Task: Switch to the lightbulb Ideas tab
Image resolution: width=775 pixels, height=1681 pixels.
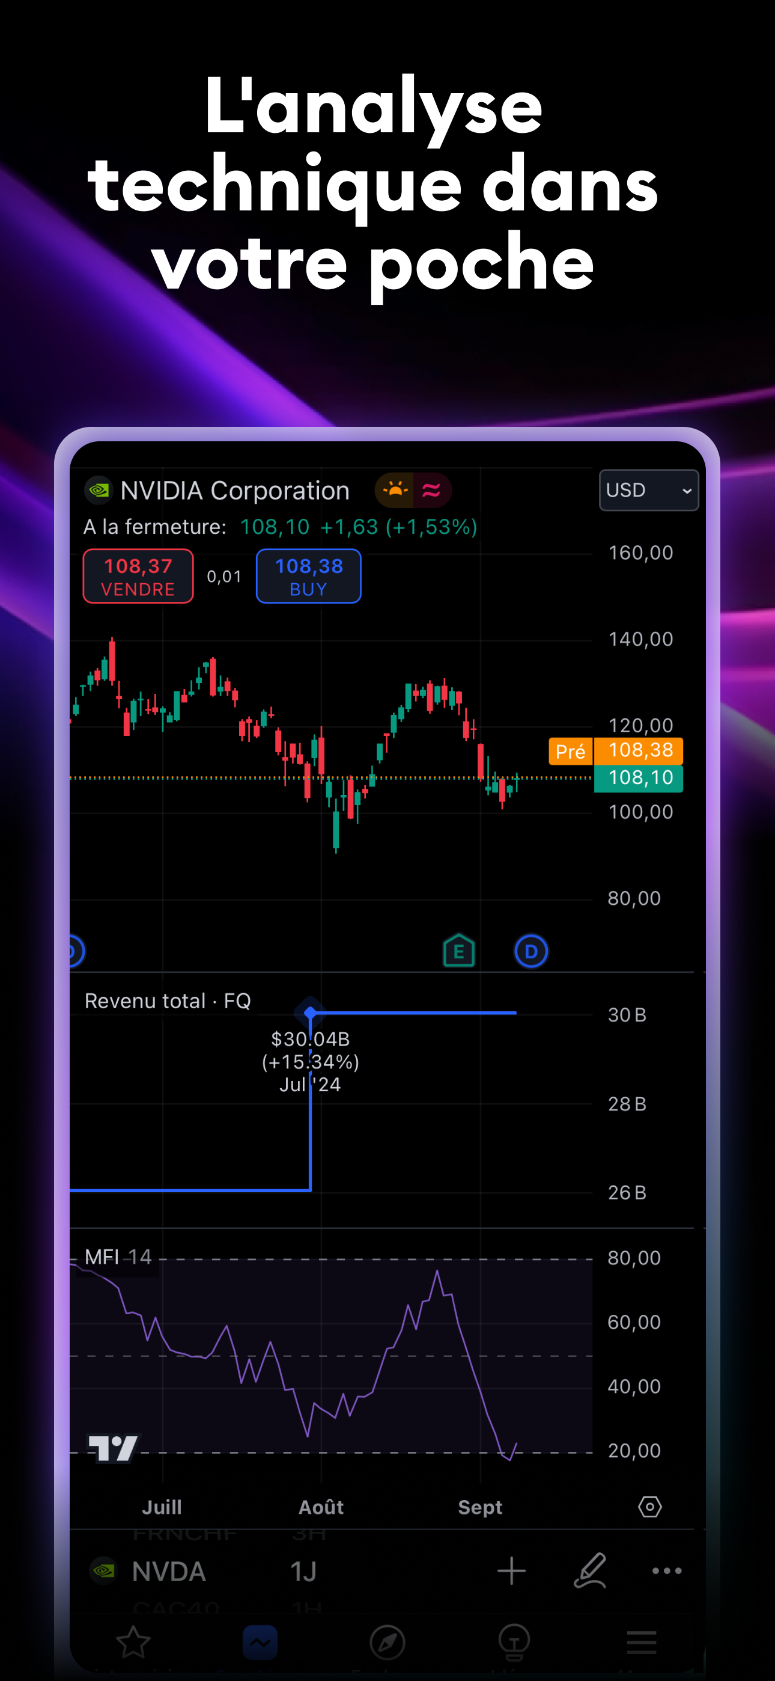Action: (514, 1642)
